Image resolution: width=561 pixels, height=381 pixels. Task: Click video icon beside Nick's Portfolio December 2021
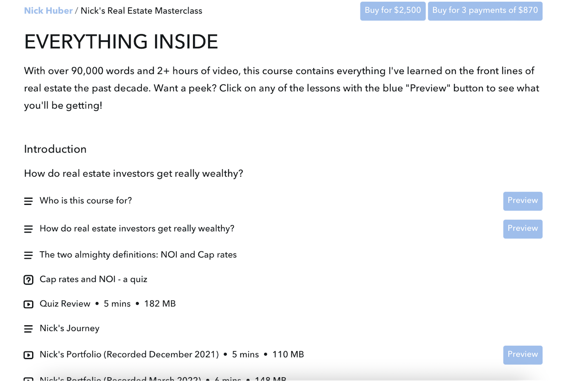[x=29, y=355]
